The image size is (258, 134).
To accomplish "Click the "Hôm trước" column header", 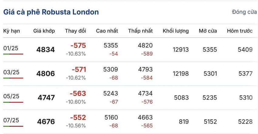I will [239, 31].
